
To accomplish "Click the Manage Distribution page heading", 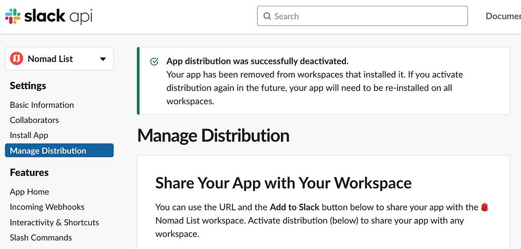I will [213, 136].
